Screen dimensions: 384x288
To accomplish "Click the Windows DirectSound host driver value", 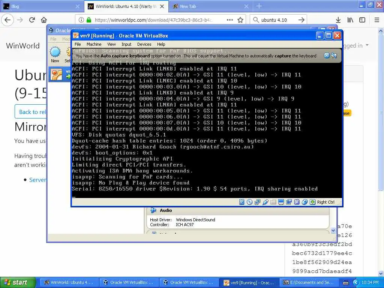I will 195,220.
